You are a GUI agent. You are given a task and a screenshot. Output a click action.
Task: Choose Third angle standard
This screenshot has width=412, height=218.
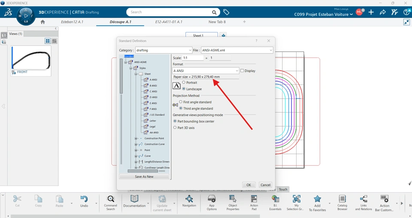tap(181, 108)
